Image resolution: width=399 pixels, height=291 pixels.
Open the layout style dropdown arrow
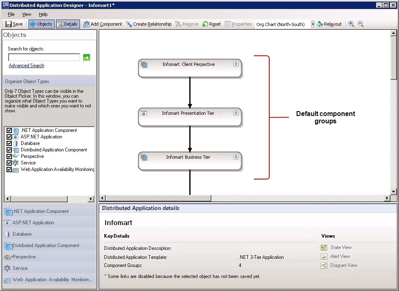[313, 24]
